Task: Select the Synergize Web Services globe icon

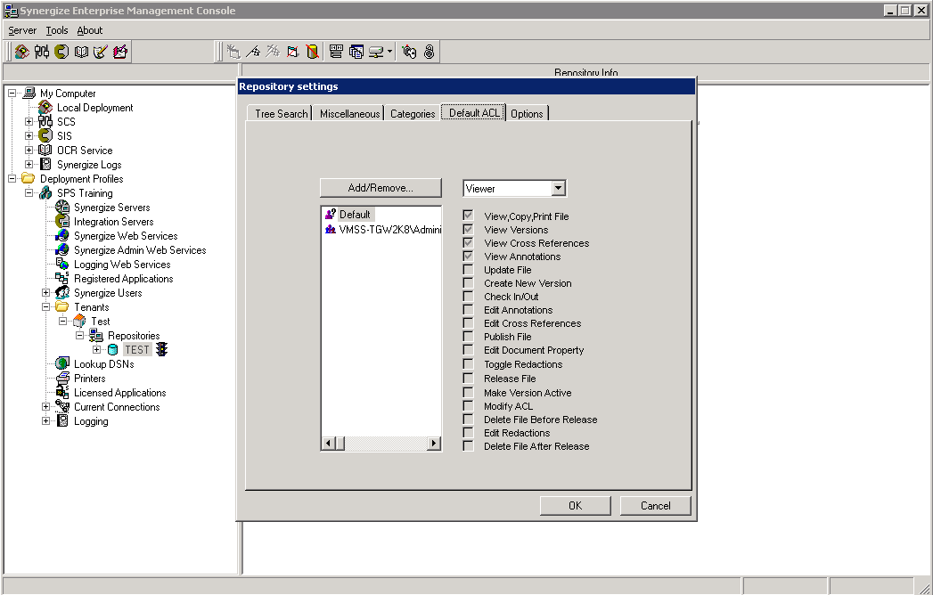Action: [61, 236]
